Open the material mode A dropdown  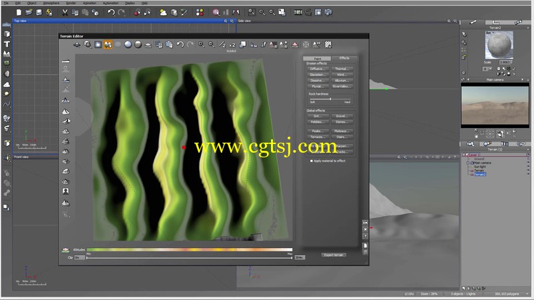pyautogui.click(x=488, y=69)
